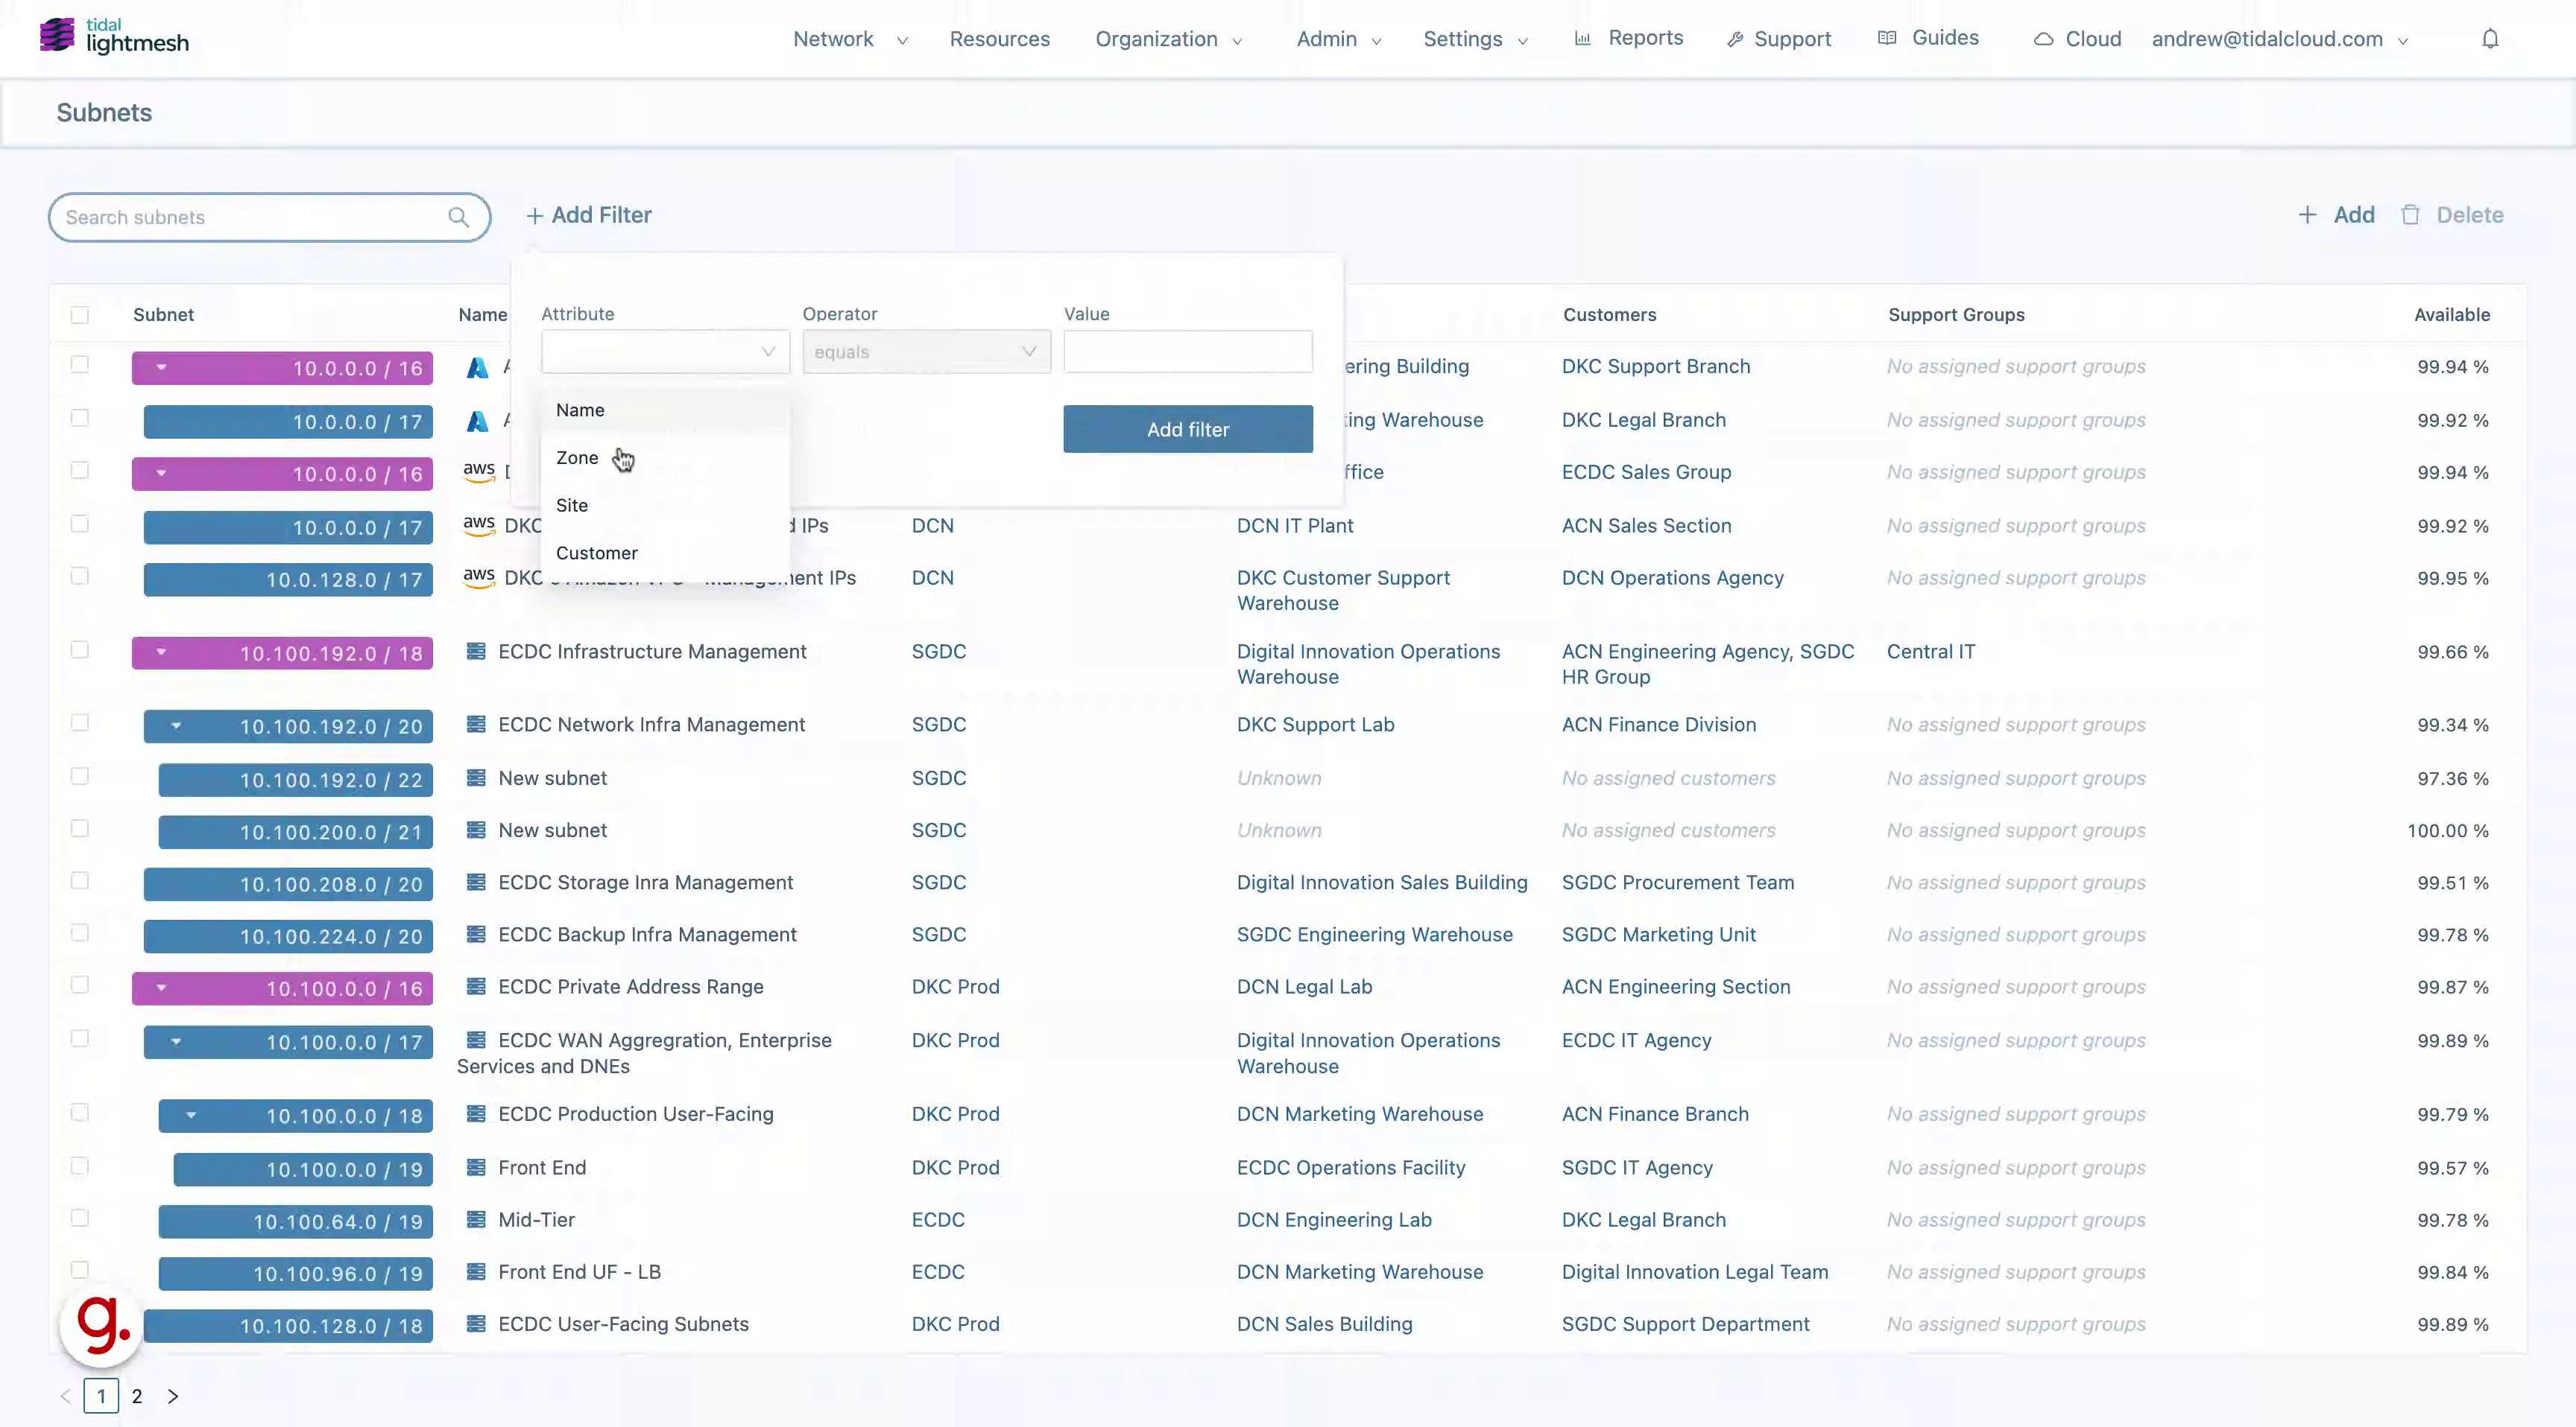Click the server icon beside Mid-Tier
Viewport: 2576px width, 1427px height.
[x=476, y=1220]
